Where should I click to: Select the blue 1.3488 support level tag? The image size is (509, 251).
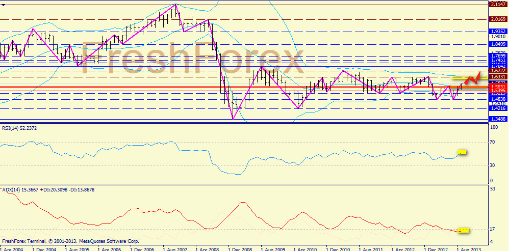[x=497, y=119]
